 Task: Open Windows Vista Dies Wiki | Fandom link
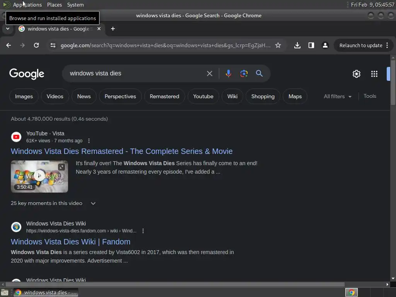coord(71,242)
